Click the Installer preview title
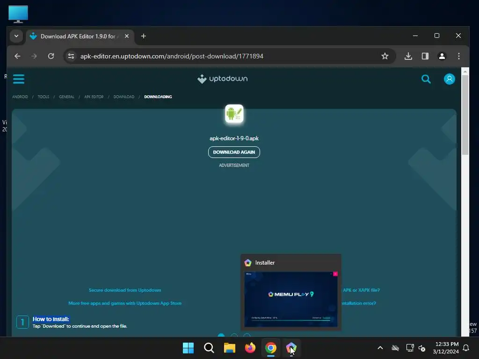 [x=265, y=263]
